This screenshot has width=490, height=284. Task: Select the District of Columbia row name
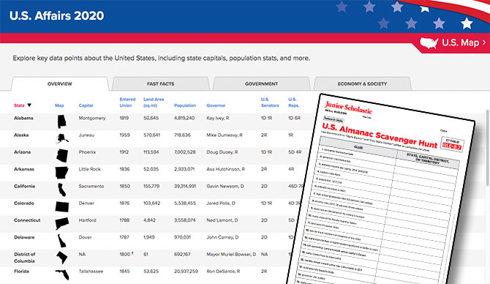(24, 258)
